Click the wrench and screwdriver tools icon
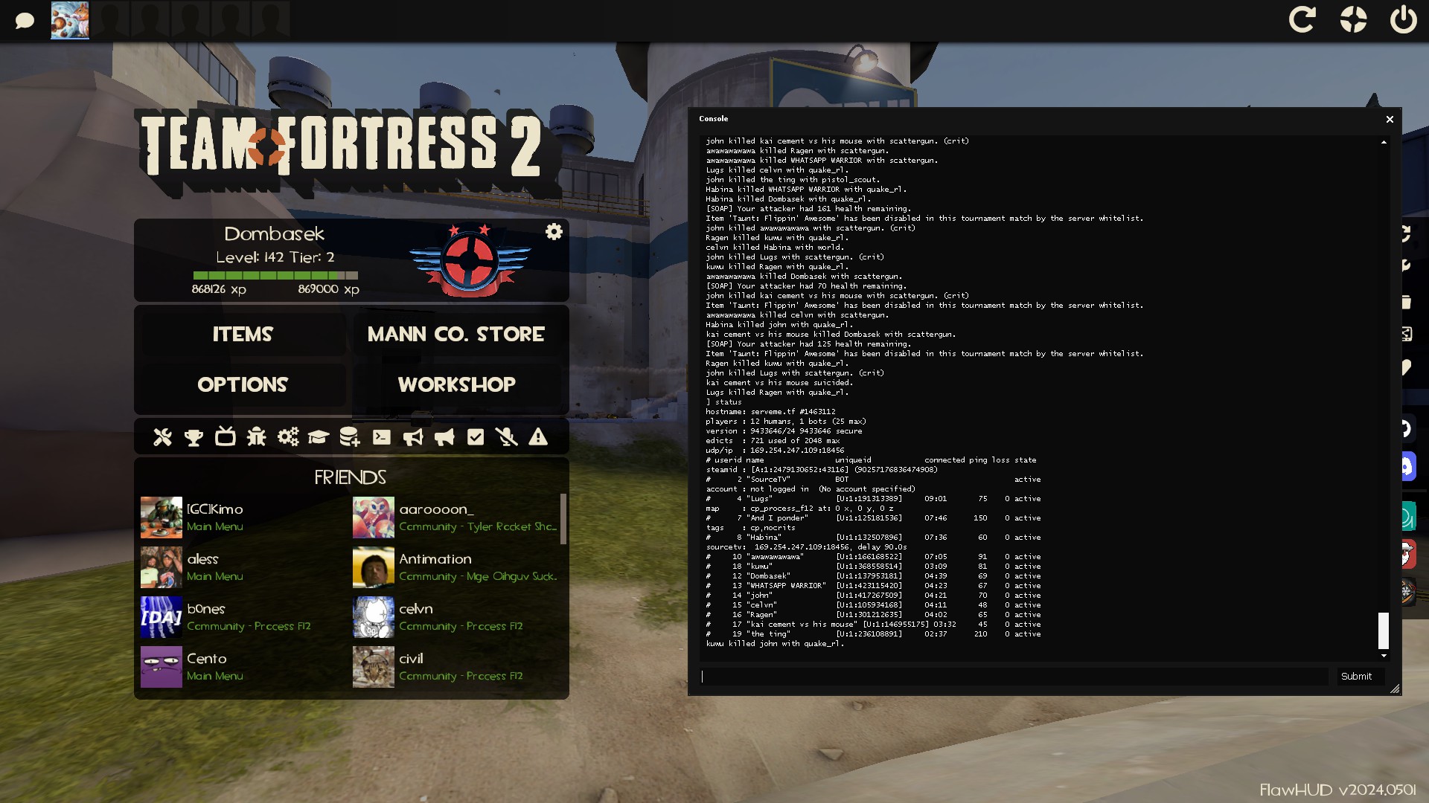The image size is (1429, 803). point(162,437)
